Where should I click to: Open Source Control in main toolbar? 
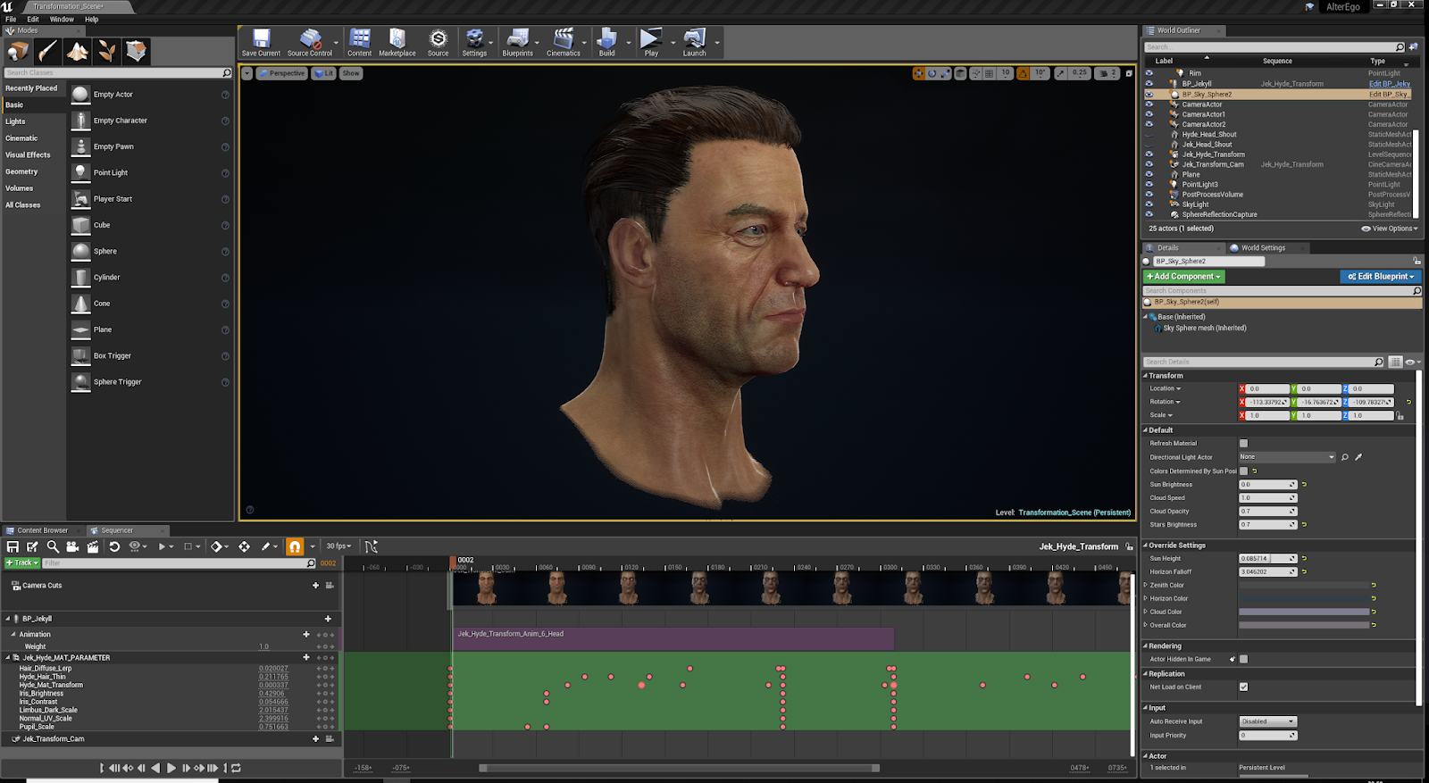[309, 42]
